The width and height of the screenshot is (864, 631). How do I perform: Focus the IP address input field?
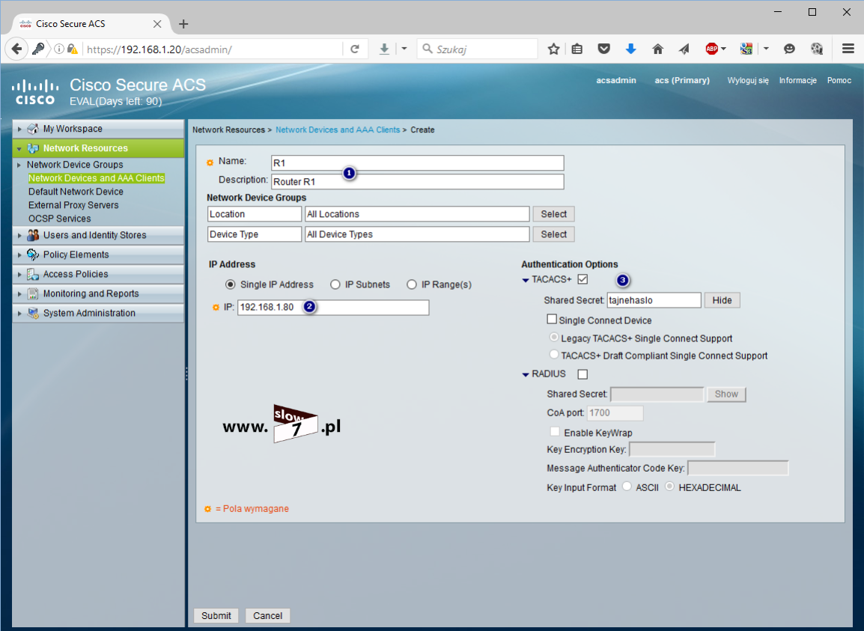point(333,308)
